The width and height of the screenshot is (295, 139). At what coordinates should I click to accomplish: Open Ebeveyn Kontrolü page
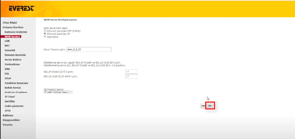coord(15,55)
